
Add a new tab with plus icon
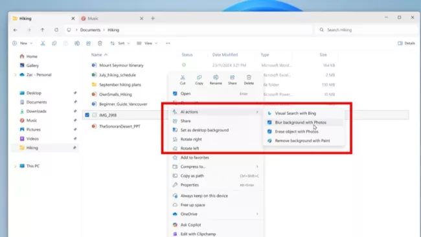point(153,18)
